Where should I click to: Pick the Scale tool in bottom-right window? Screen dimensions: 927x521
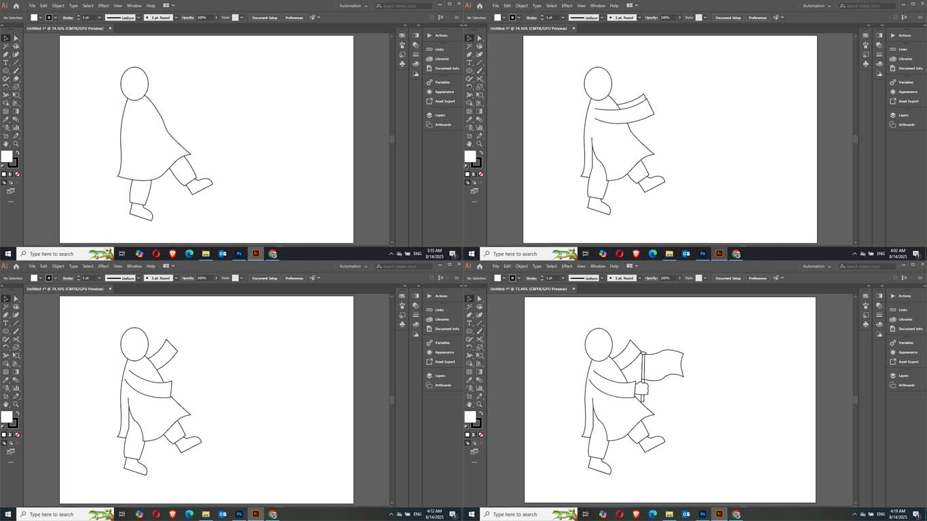(x=479, y=347)
